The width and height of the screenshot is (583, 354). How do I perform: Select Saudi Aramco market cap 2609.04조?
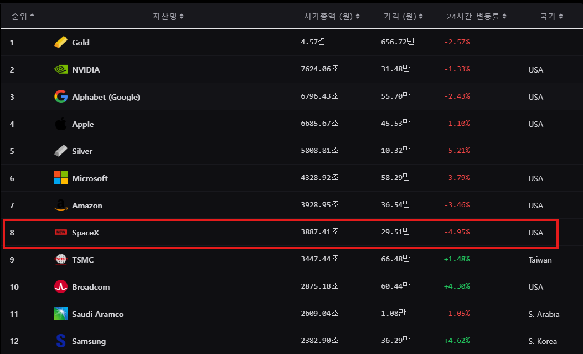click(x=320, y=313)
